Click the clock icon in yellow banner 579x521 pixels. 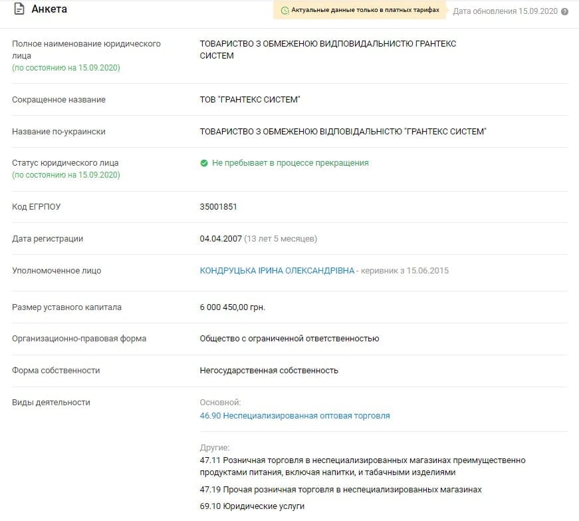click(x=285, y=11)
